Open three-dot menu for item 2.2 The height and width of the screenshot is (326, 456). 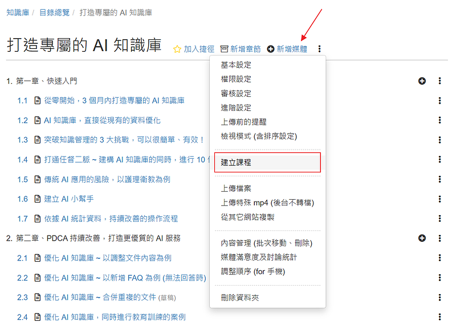coord(439,277)
